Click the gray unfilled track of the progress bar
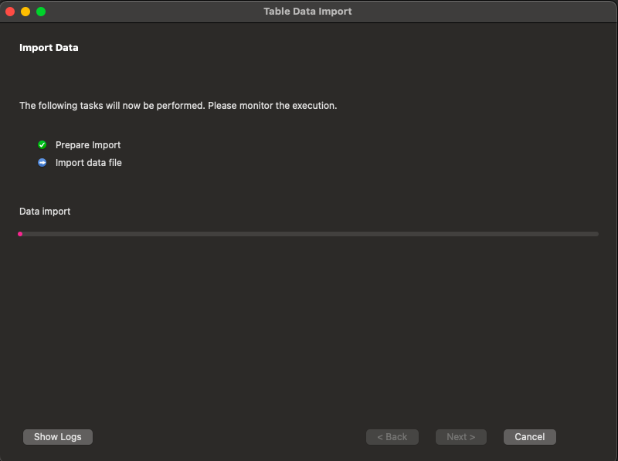 tap(309, 233)
